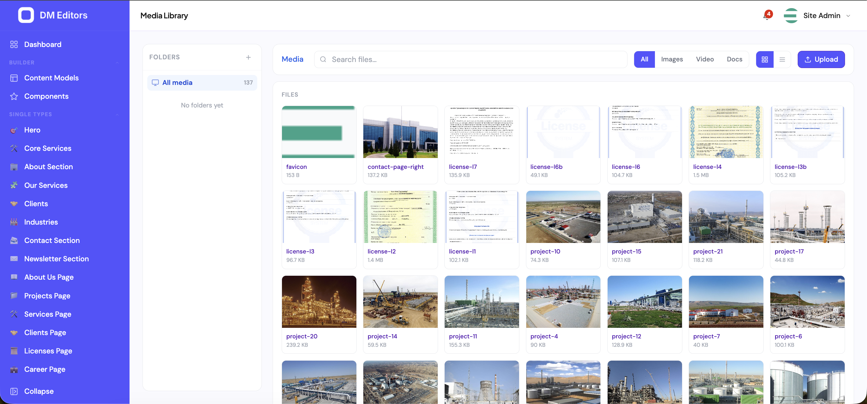
Task: Open the project-12 building photo
Action: point(645,302)
